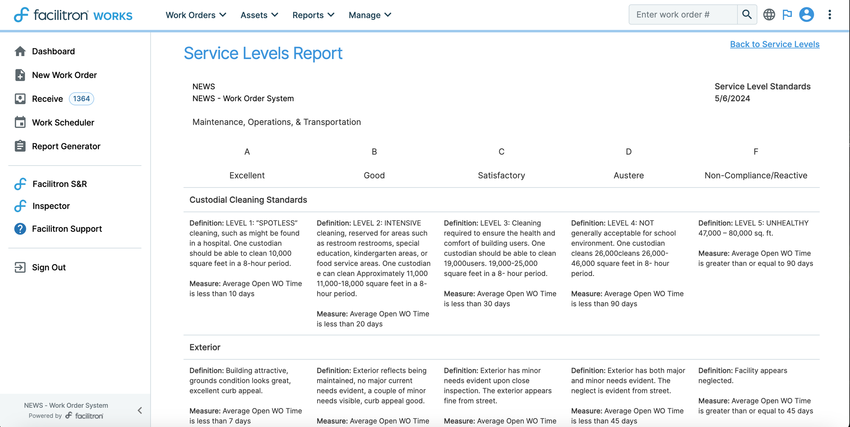
Task: Click the Enter work order # field
Action: (x=683, y=15)
